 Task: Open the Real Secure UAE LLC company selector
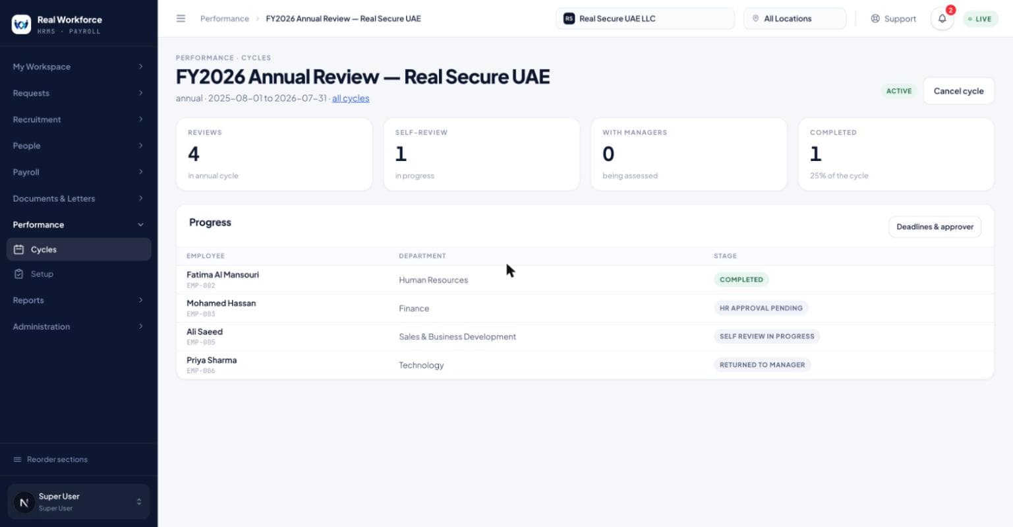tap(645, 18)
